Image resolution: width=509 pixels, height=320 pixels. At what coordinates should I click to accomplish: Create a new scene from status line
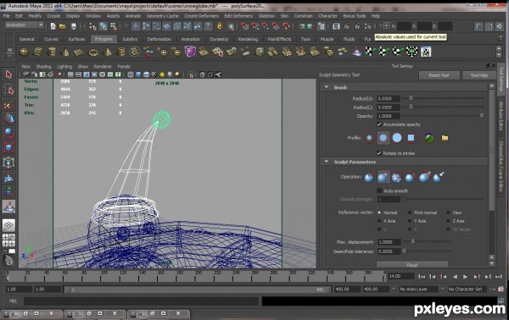53,26
